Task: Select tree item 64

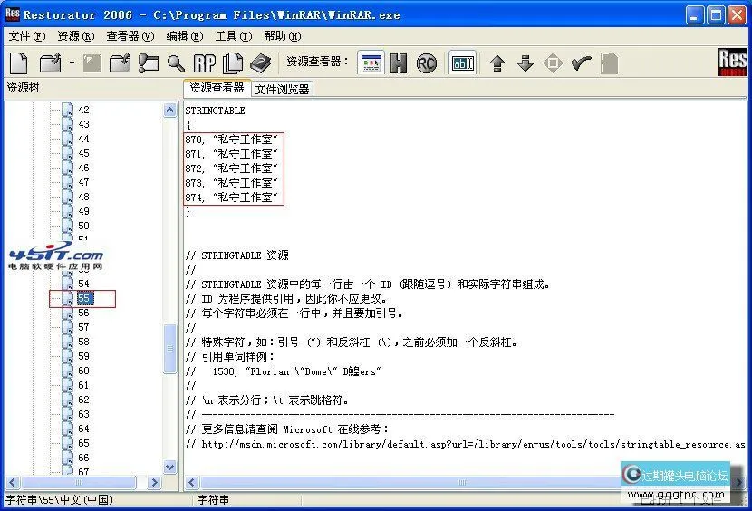Action: coord(83,429)
